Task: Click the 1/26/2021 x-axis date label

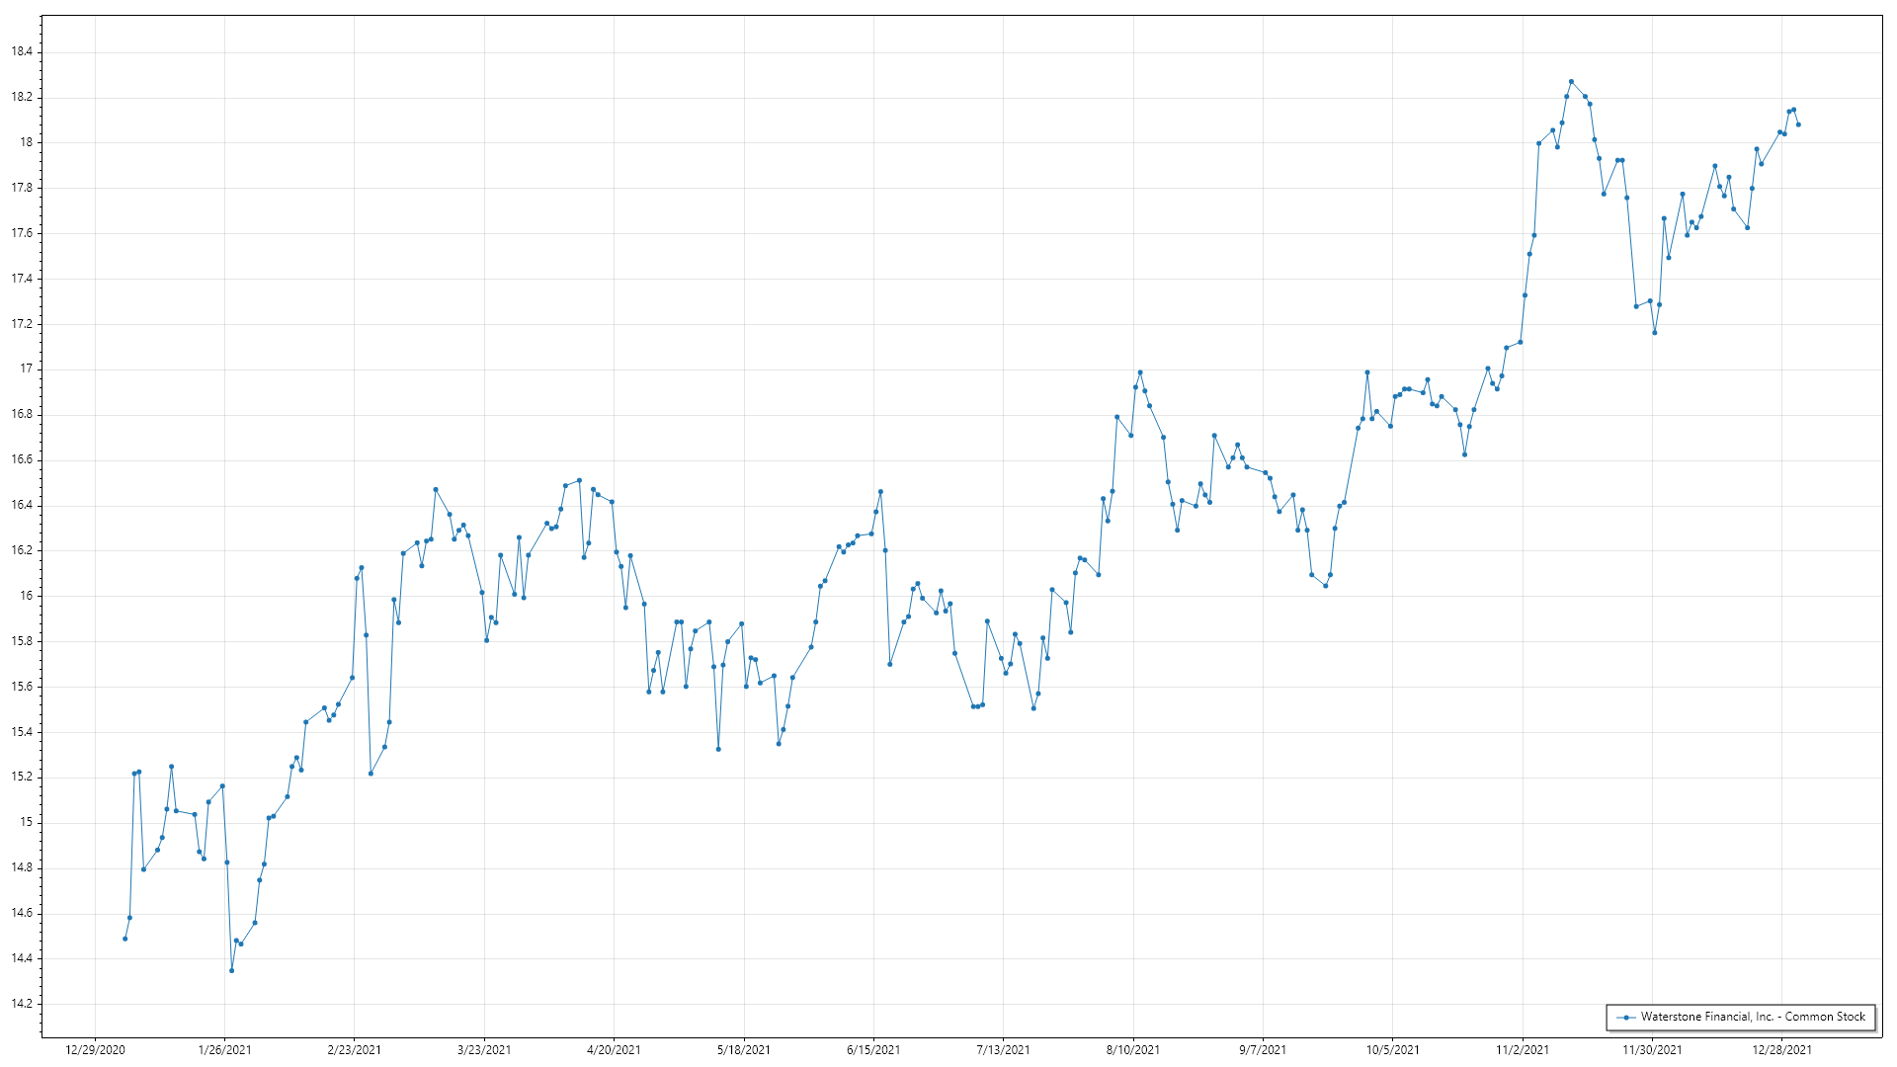Action: click(x=224, y=1050)
